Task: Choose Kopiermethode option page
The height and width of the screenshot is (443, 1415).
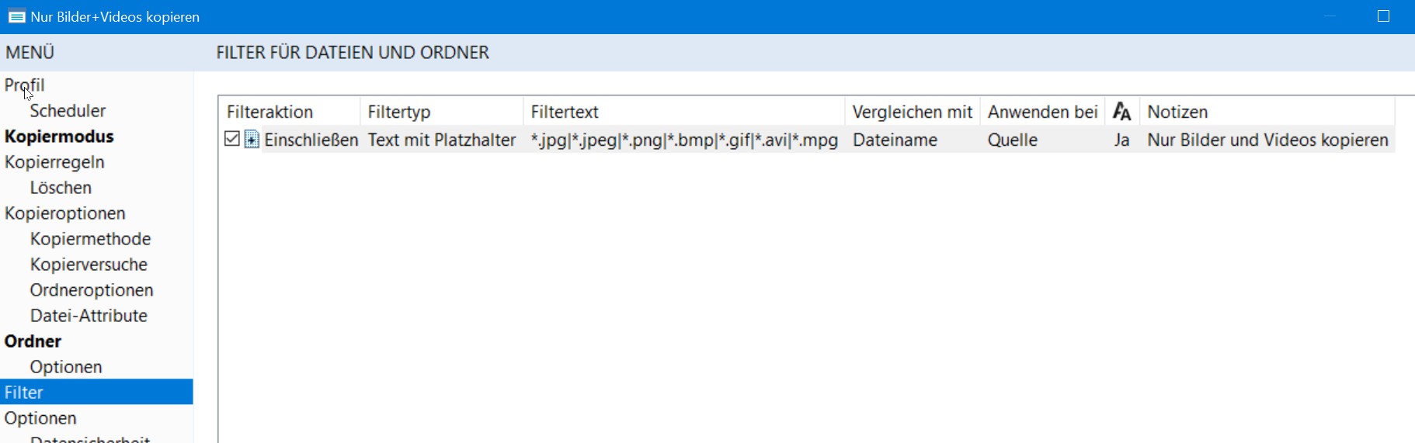Action: tap(90, 239)
